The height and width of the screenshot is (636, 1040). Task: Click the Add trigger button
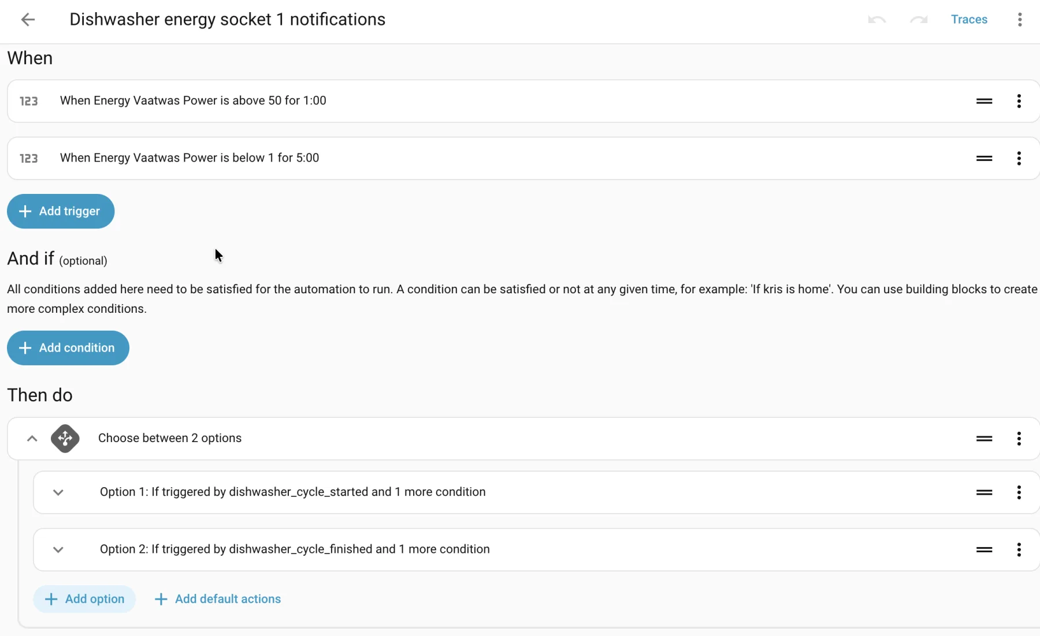pos(61,211)
